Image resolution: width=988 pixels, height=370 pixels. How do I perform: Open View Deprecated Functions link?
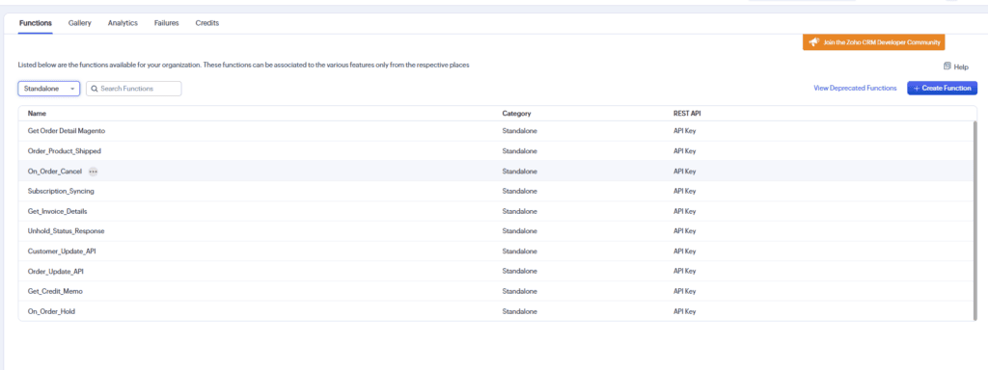click(855, 88)
